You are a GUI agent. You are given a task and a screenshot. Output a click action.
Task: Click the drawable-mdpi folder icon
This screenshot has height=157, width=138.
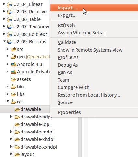17,132
